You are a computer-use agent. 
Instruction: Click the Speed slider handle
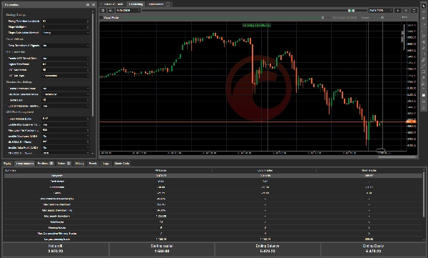coord(382,18)
